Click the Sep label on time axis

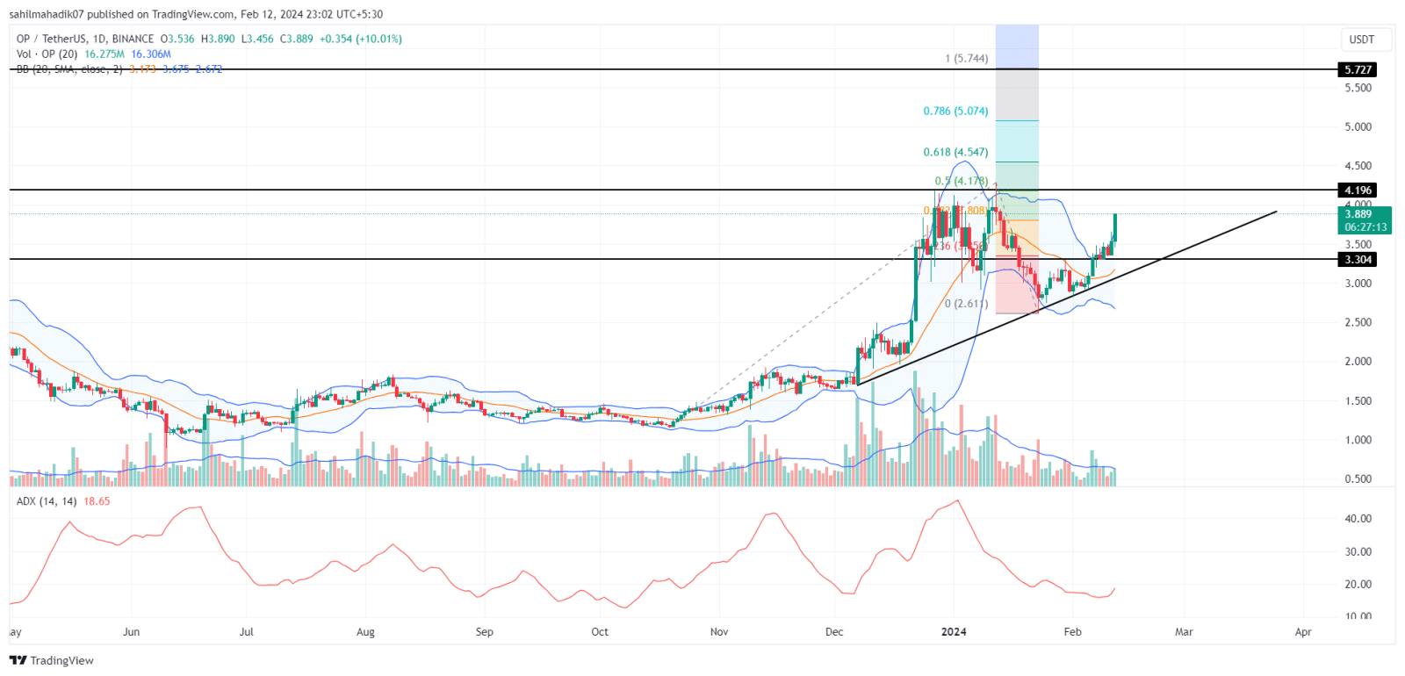(x=485, y=632)
